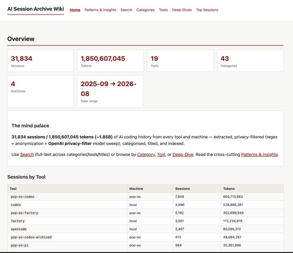Click the 3,001 sessions cell
Image resolution: width=293 pixels, height=253 pixels.
(197, 221)
